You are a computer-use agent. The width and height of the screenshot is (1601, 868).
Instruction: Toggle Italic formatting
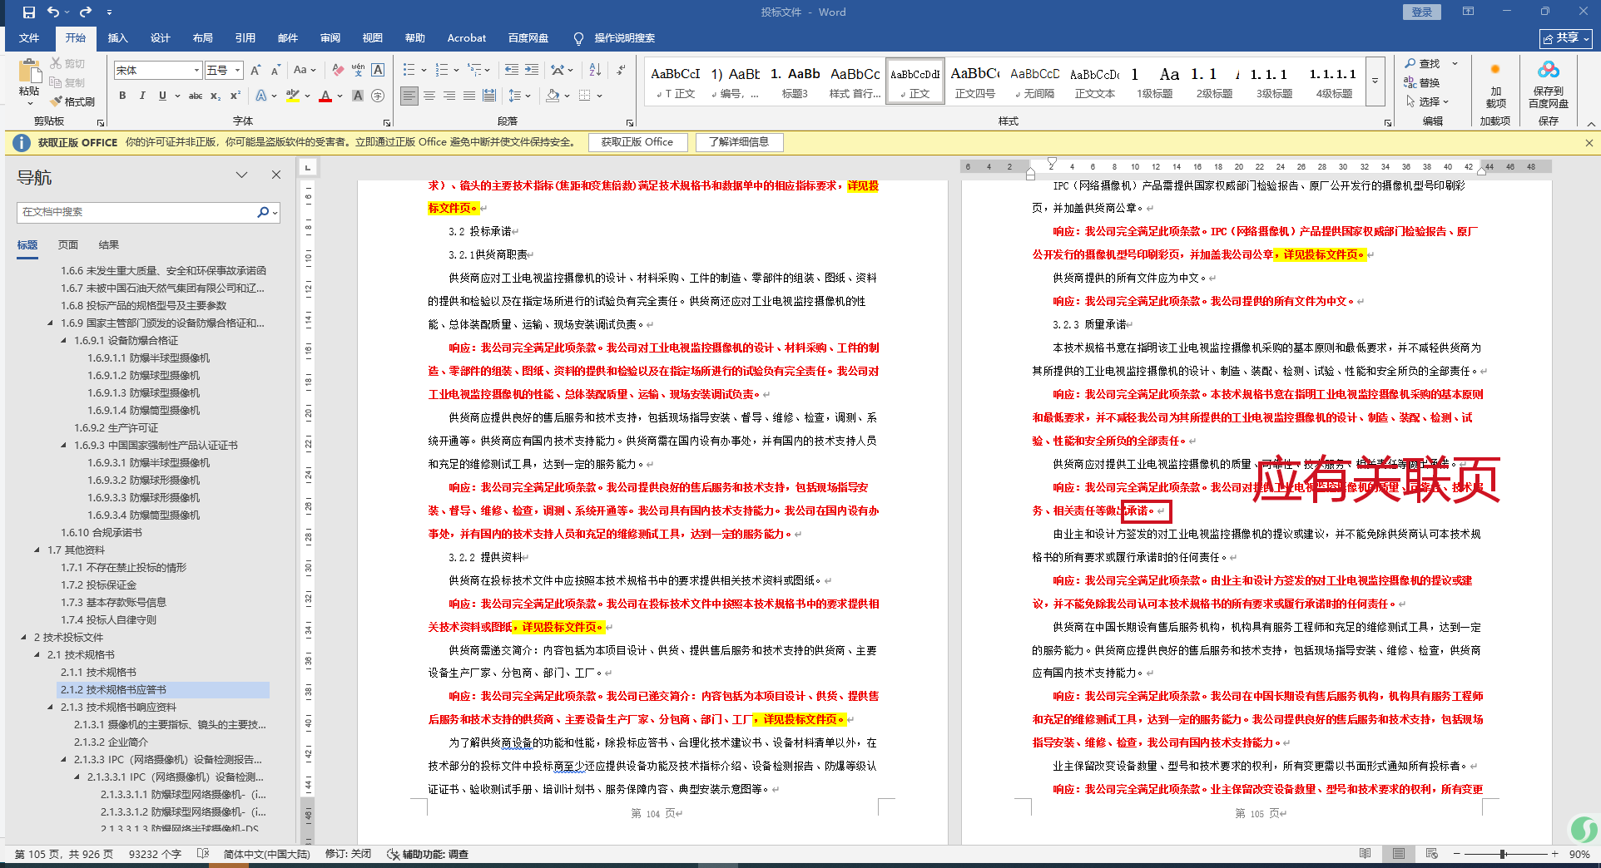click(x=142, y=96)
